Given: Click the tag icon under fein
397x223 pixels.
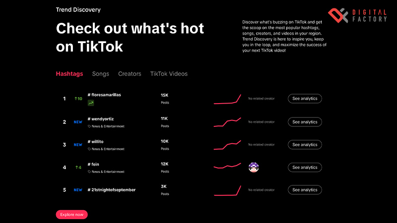Looking at the screenshot, I should pos(89,172).
